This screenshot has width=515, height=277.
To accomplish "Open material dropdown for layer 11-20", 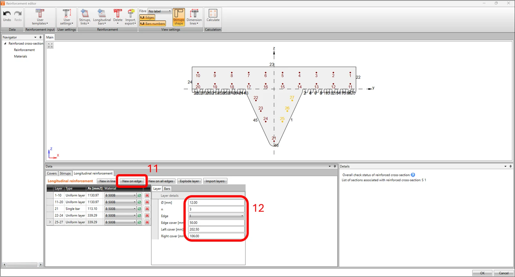I will (120, 202).
